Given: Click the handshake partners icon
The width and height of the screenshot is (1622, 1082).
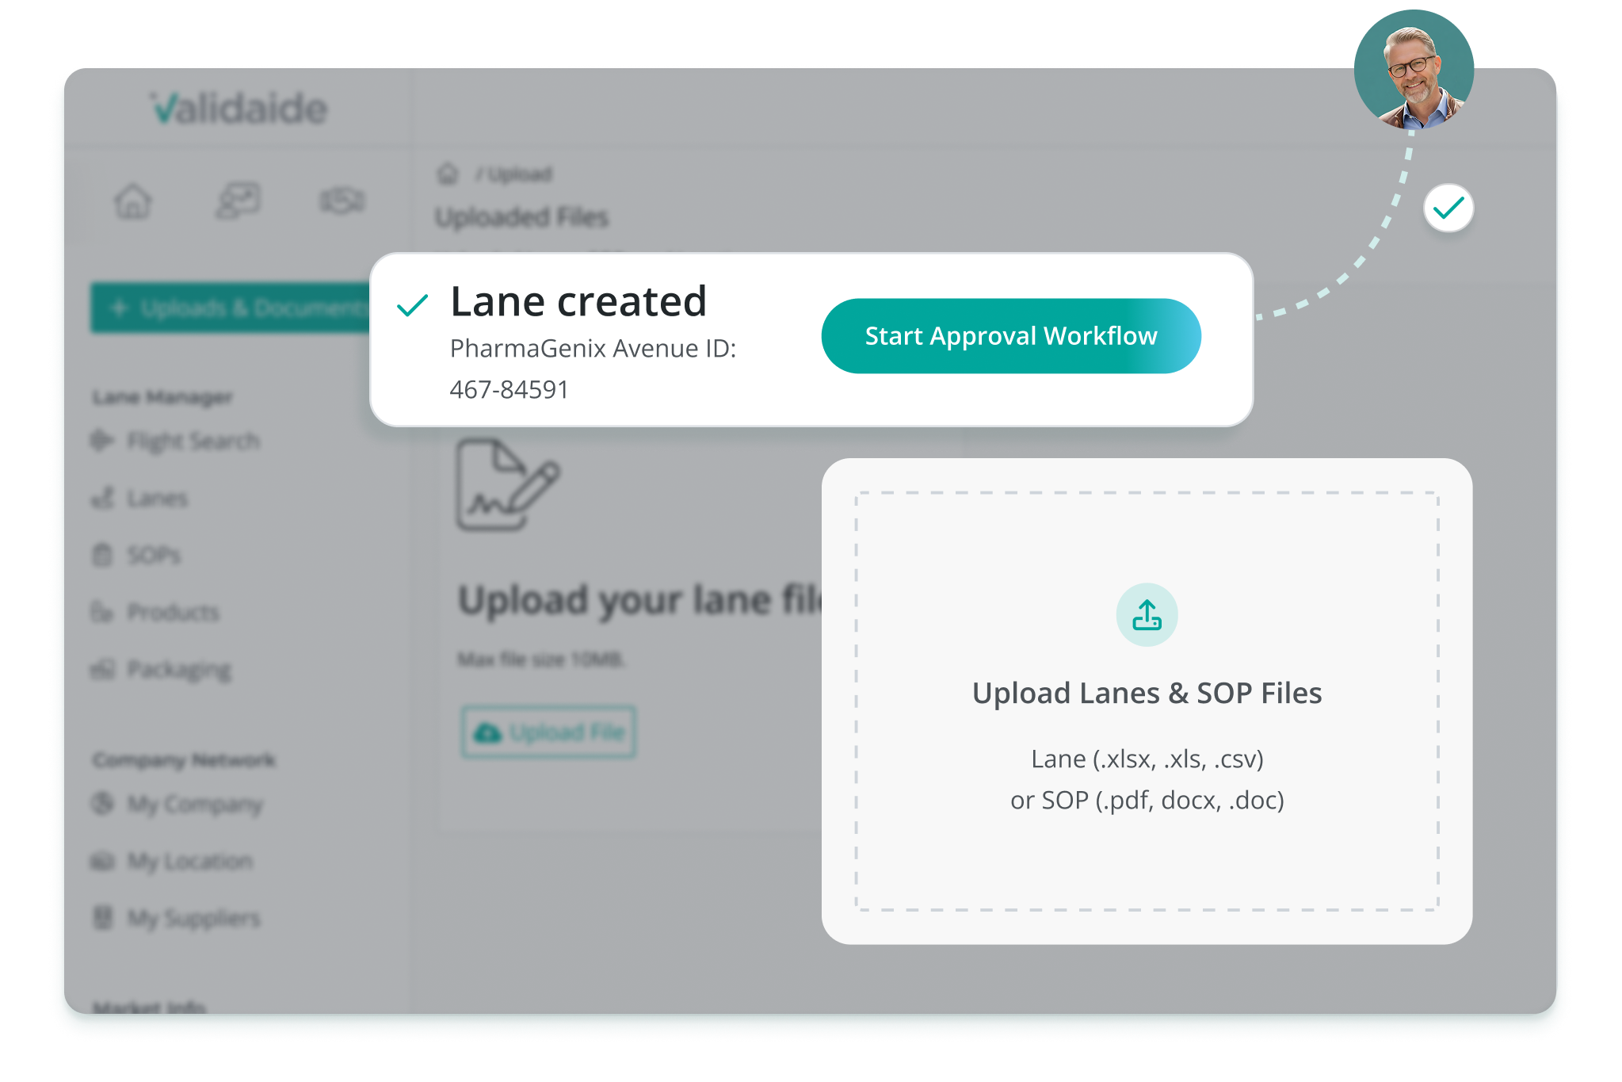Looking at the screenshot, I should point(342,201).
